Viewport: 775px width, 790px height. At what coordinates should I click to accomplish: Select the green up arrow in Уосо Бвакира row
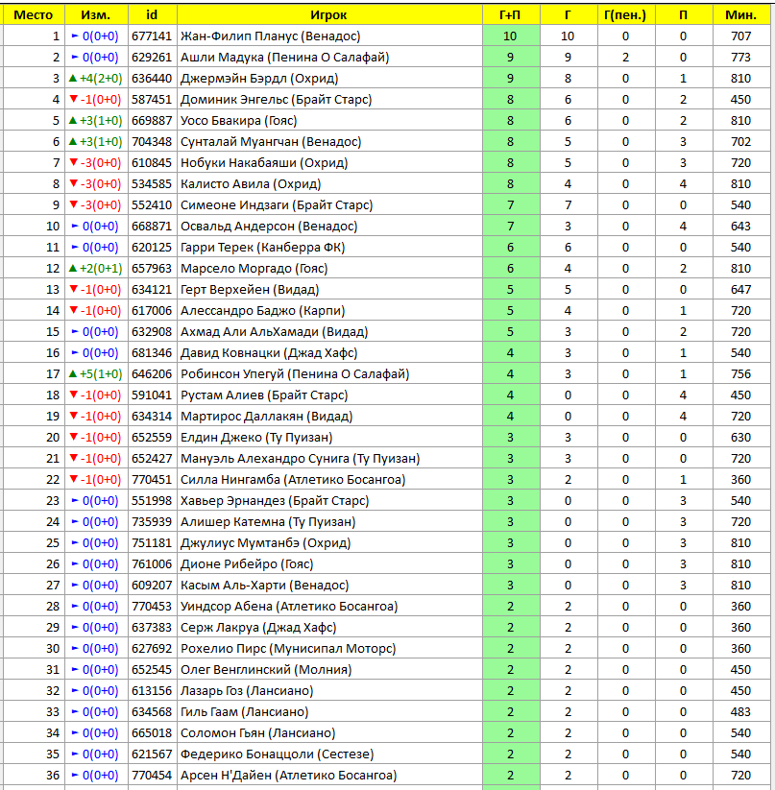coord(73,120)
